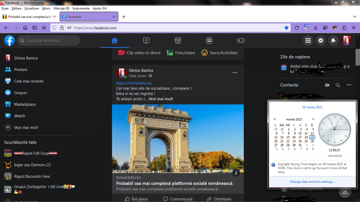Open Marketplace storefront icon in top navigation
The width and height of the screenshot is (360, 202).
click(x=178, y=40)
